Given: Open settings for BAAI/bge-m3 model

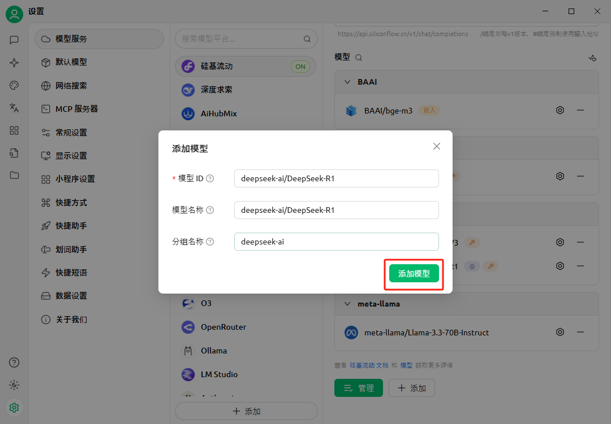Looking at the screenshot, I should [560, 110].
